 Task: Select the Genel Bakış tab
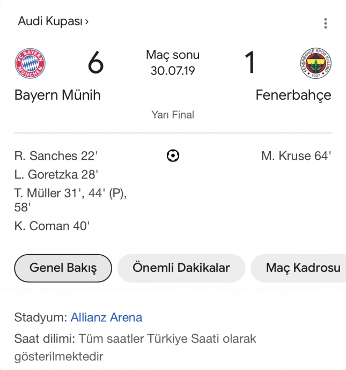63,268
